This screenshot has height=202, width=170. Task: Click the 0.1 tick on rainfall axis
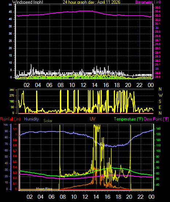tap(15, 183)
